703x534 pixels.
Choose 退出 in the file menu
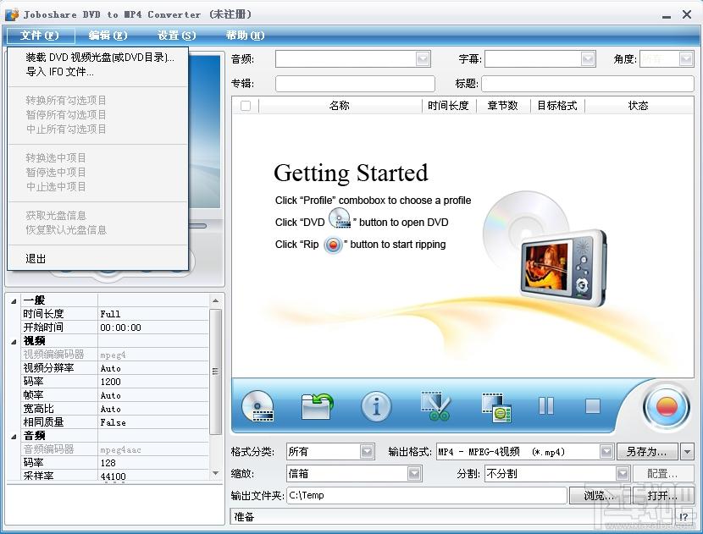97,258
